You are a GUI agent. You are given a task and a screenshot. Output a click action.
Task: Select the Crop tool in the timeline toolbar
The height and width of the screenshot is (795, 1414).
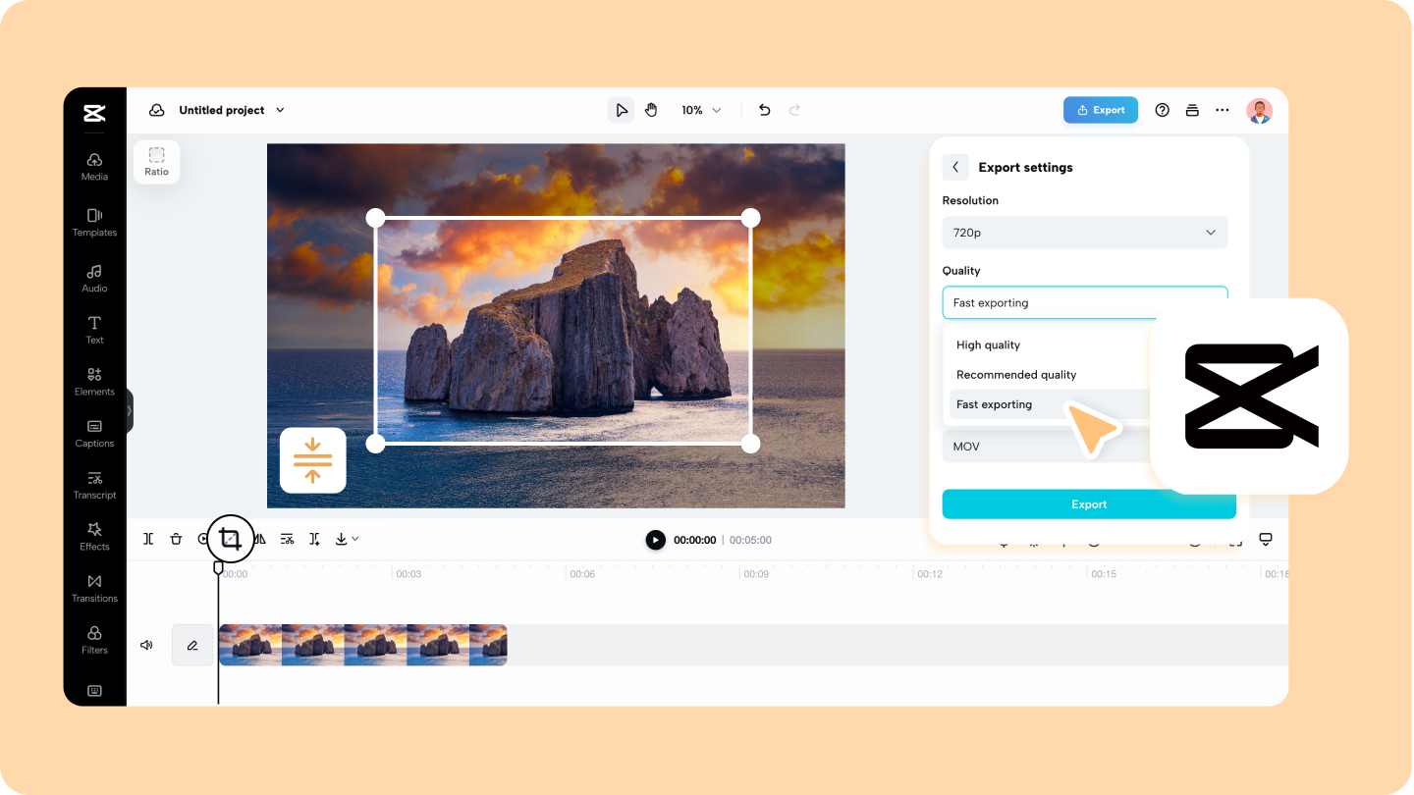[x=231, y=539]
